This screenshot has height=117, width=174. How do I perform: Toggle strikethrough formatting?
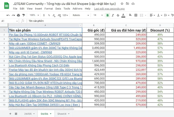pos(118,15)
